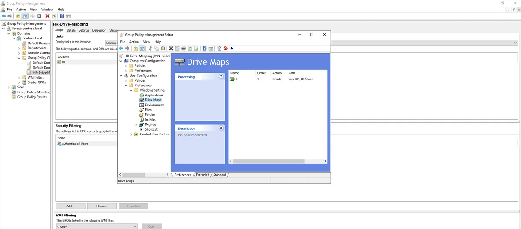The image size is (521, 229).
Task: Click the Help icon in the Group Policy Management toolbar
Action: click(x=62, y=16)
